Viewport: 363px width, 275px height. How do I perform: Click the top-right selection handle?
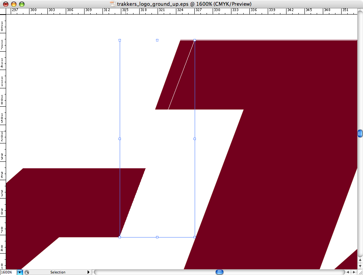pos(195,40)
